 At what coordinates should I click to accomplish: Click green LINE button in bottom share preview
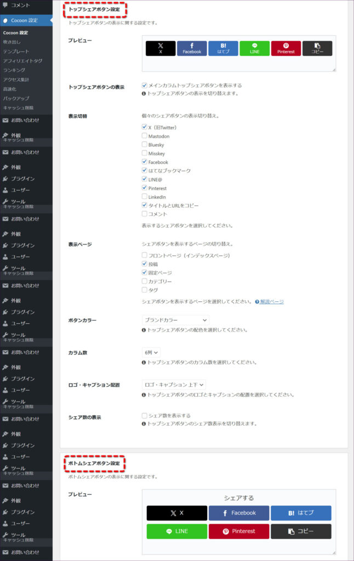177,531
